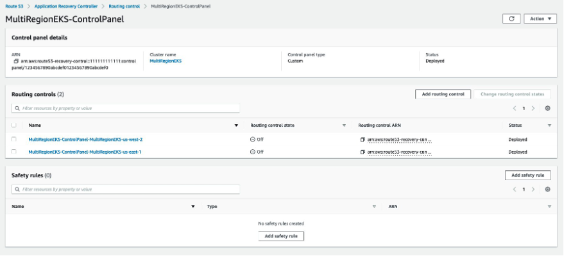The width and height of the screenshot is (564, 256).
Task: Select all routing controls checkbox
Action: [x=13, y=125]
